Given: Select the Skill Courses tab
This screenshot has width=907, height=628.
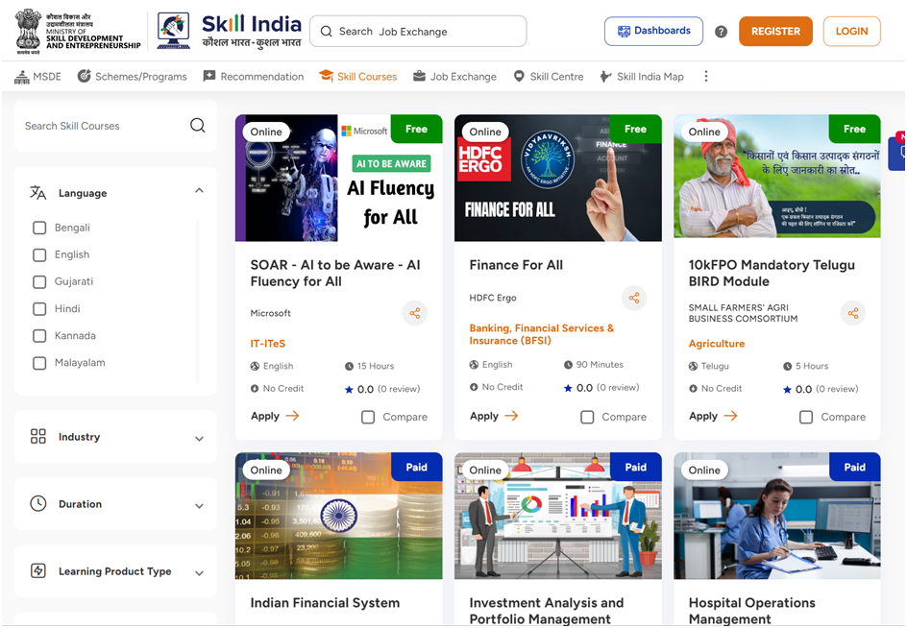Looking at the screenshot, I should tap(358, 76).
